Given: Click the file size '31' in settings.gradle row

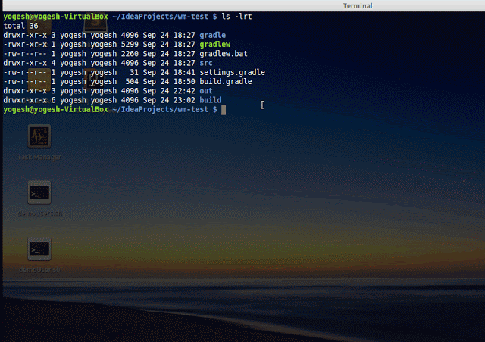Looking at the screenshot, I should click(x=134, y=72).
